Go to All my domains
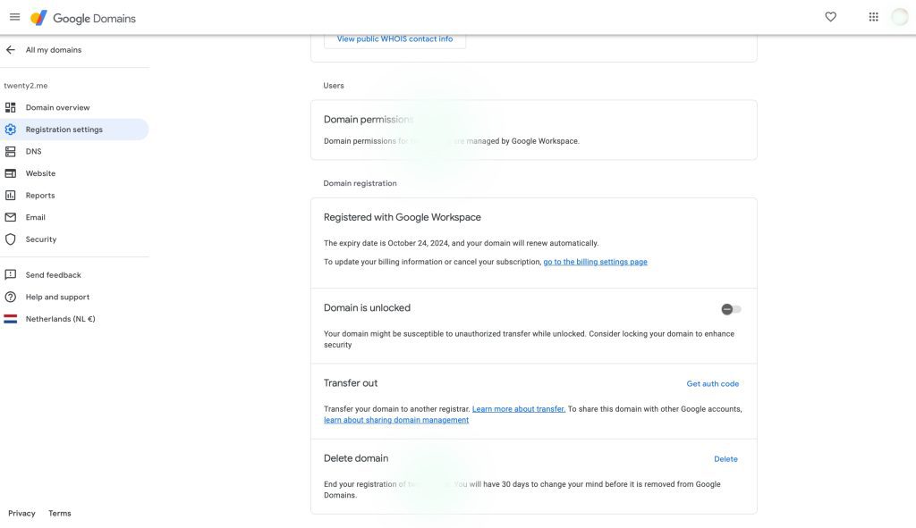 [53, 50]
